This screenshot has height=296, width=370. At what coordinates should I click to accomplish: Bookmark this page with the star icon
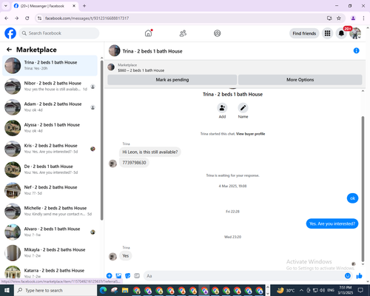click(x=339, y=18)
